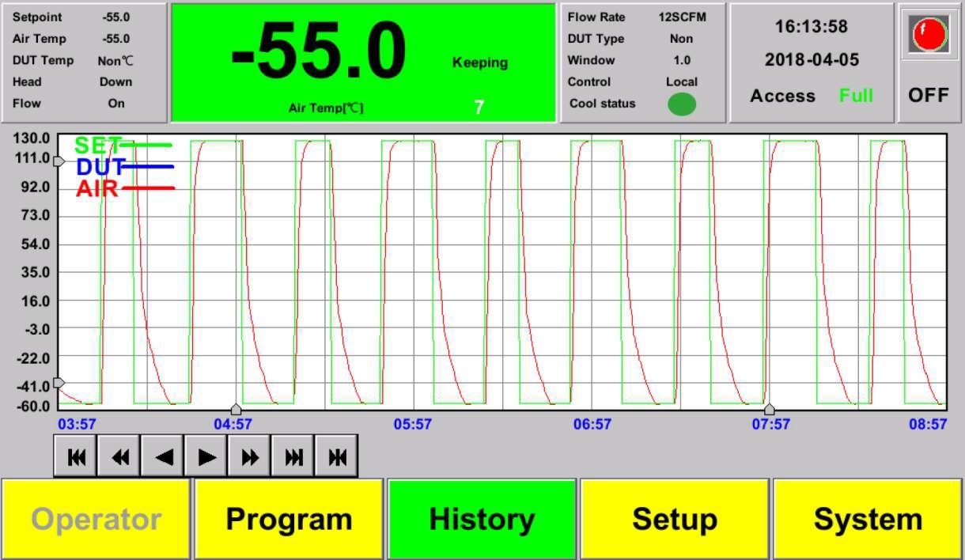The height and width of the screenshot is (560, 965).
Task: Click the Head value Down
Action: 116,81
